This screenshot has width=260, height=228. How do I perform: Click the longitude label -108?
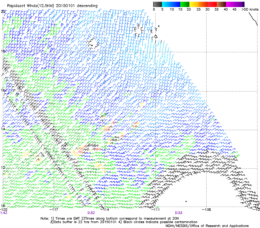click(207, 210)
